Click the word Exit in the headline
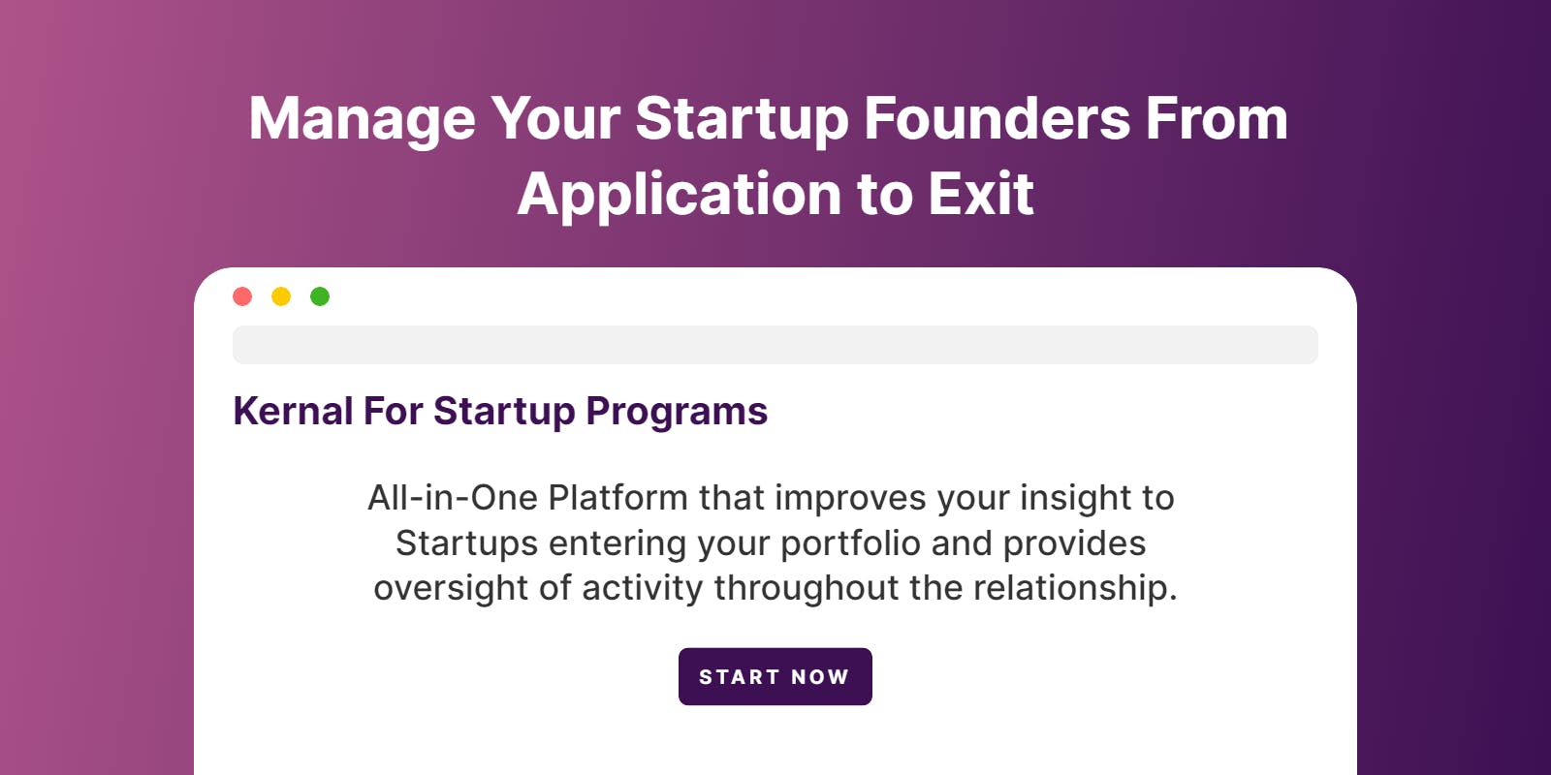This screenshot has width=1551, height=775. coord(981,194)
